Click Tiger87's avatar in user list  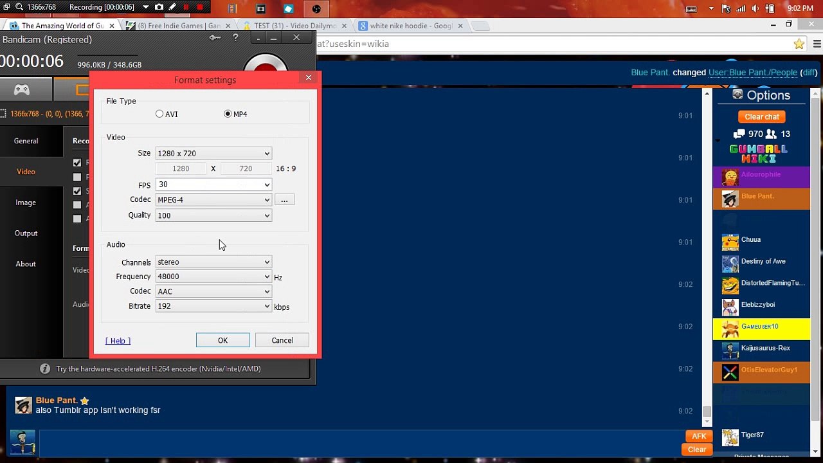(x=730, y=437)
